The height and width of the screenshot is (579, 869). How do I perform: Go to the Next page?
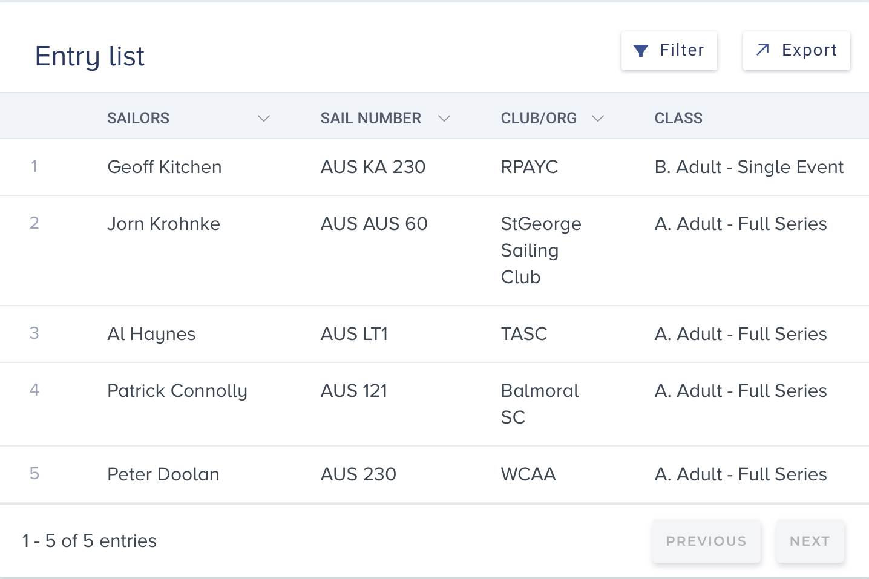point(810,541)
